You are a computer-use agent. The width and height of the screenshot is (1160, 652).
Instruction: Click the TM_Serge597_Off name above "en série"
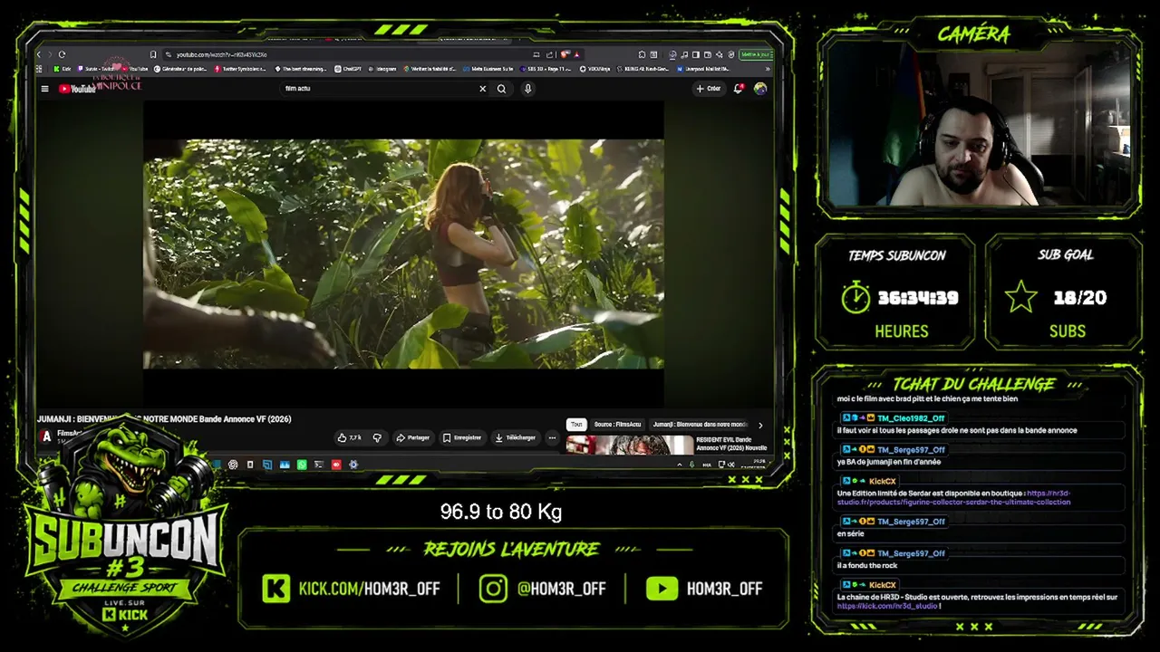[911, 522]
